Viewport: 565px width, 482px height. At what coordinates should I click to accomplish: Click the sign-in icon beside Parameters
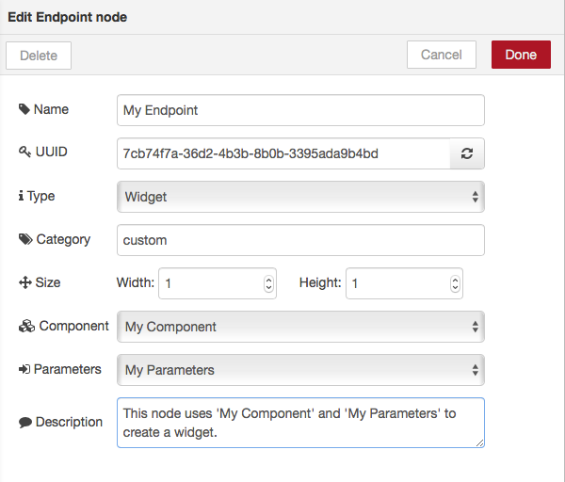(24, 369)
